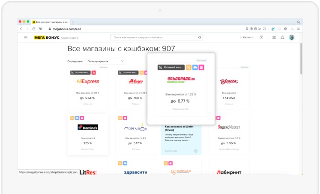Open the browser's easy setup menu icon
Image resolution: width=320 pixels, height=194 pixels.
click(299, 29)
